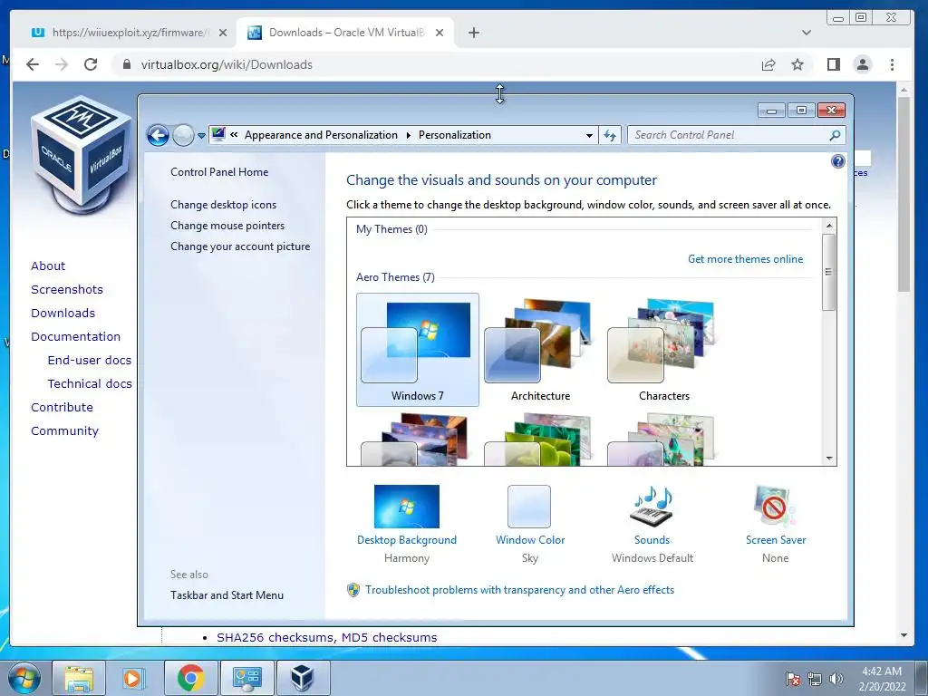Open Chrome profile avatar menu
This screenshot has width=928, height=696.
pos(863,64)
